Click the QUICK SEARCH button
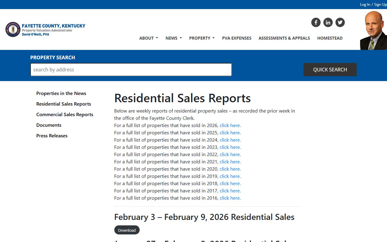This screenshot has height=242, width=387. click(330, 70)
